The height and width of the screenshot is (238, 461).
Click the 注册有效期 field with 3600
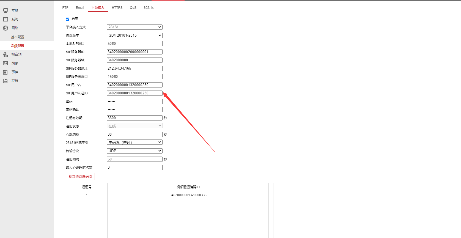pos(135,118)
